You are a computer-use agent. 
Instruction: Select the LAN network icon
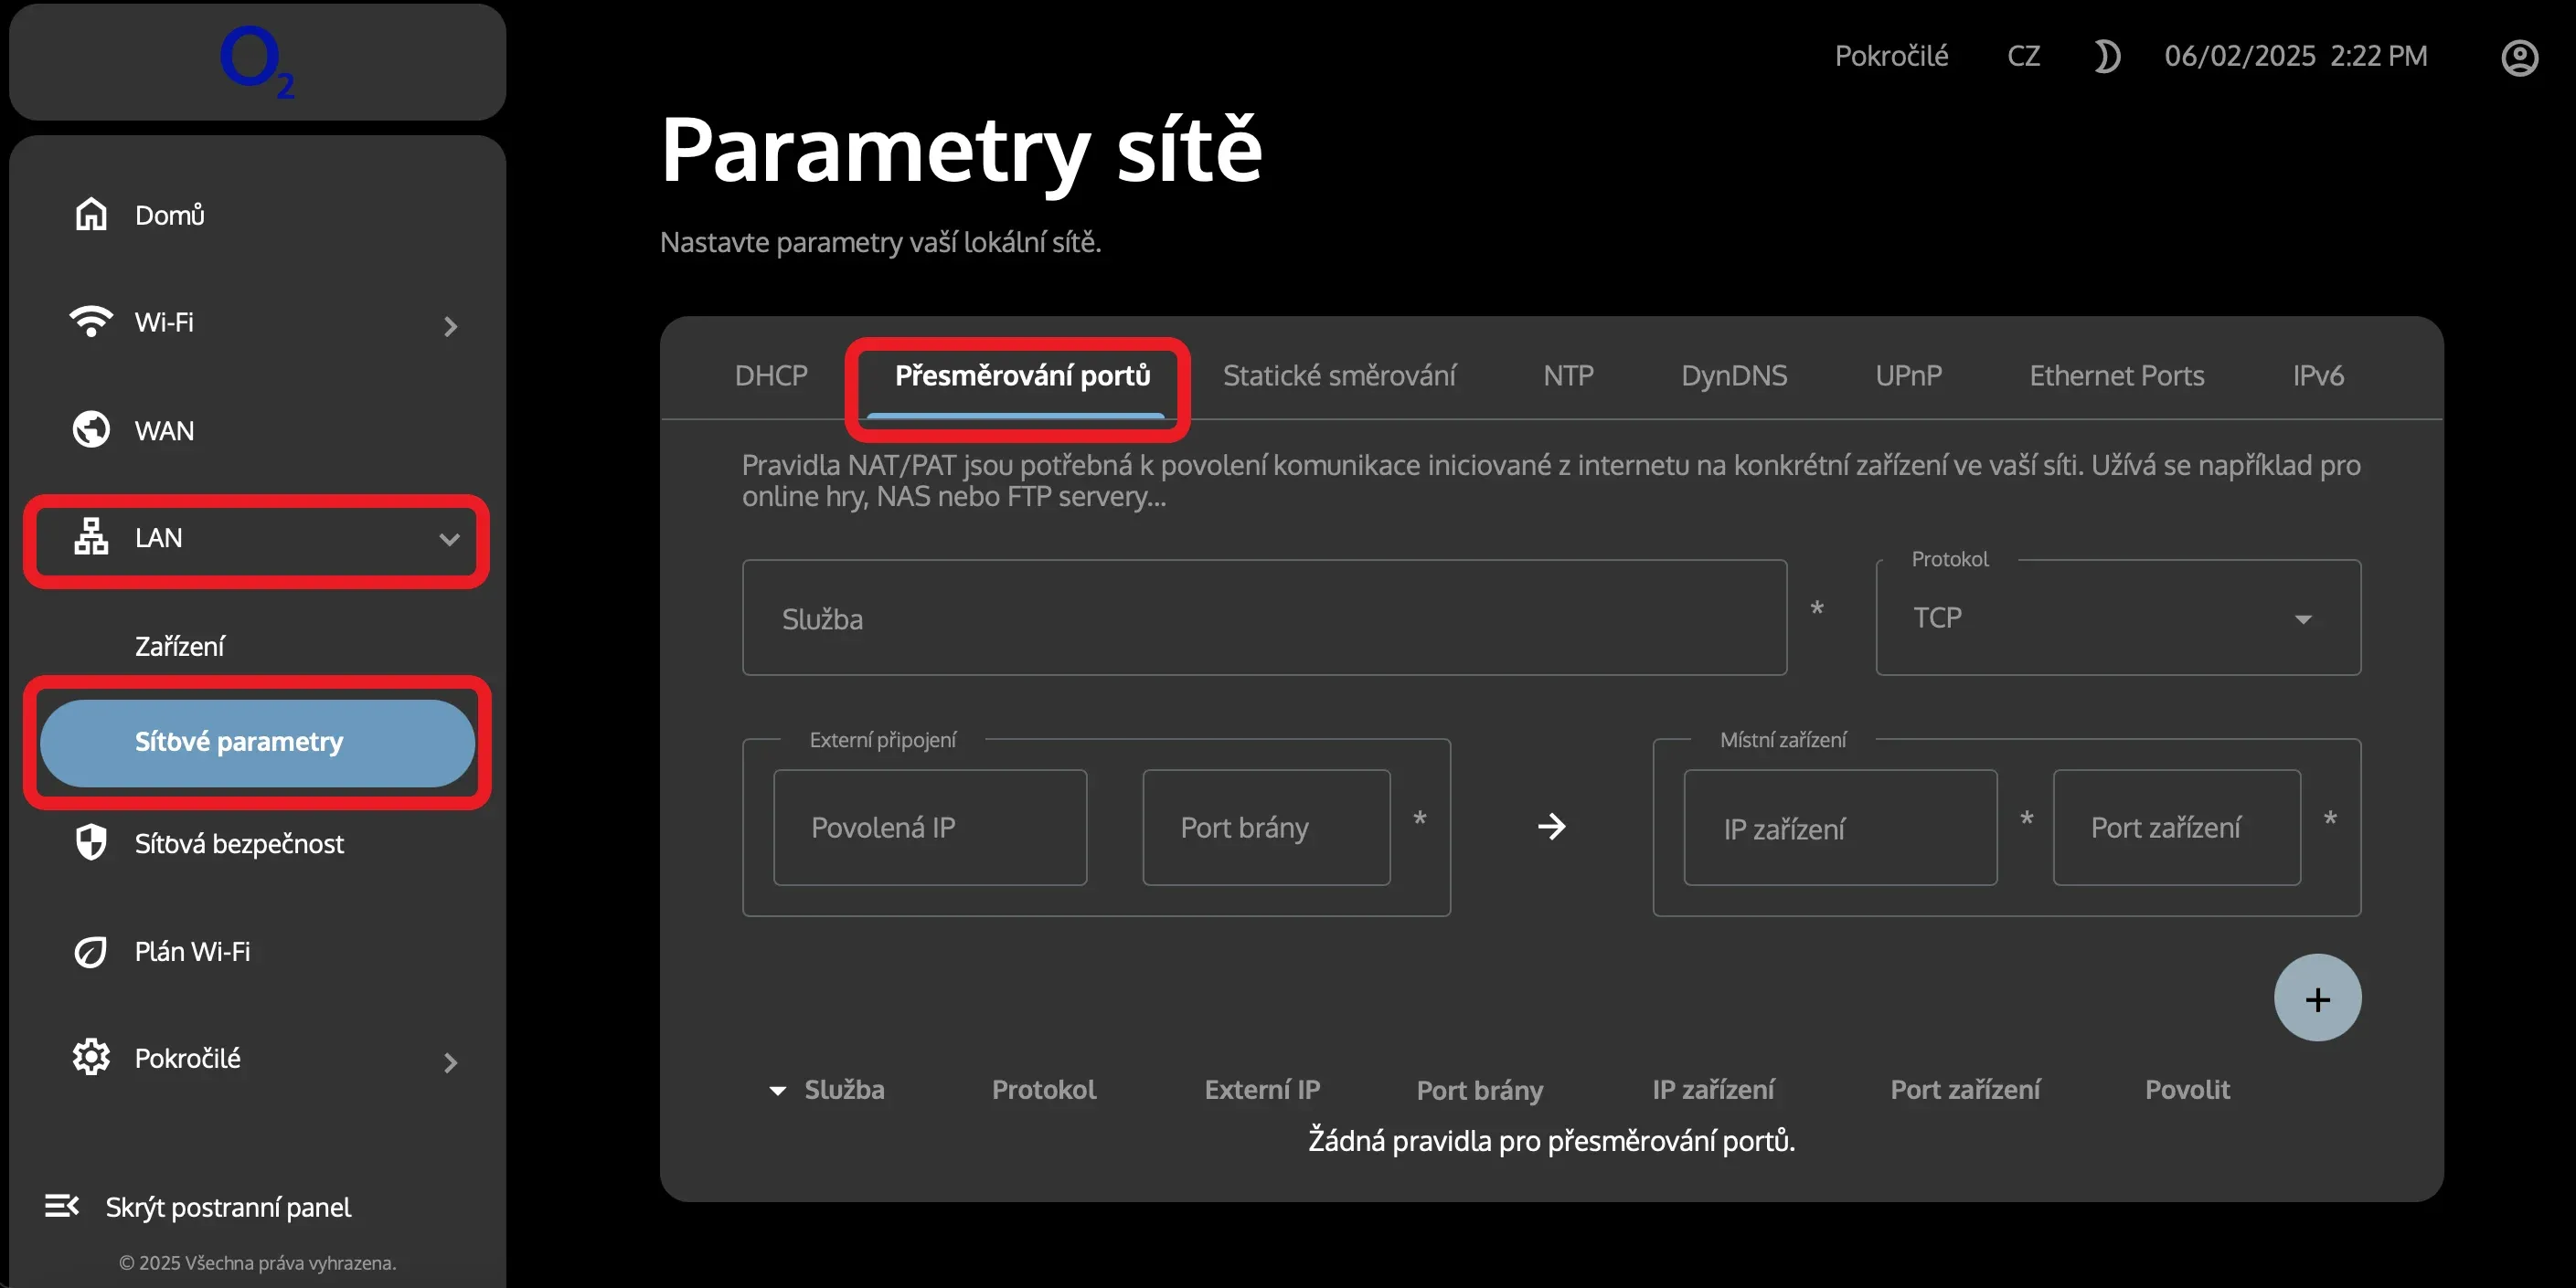[91, 539]
